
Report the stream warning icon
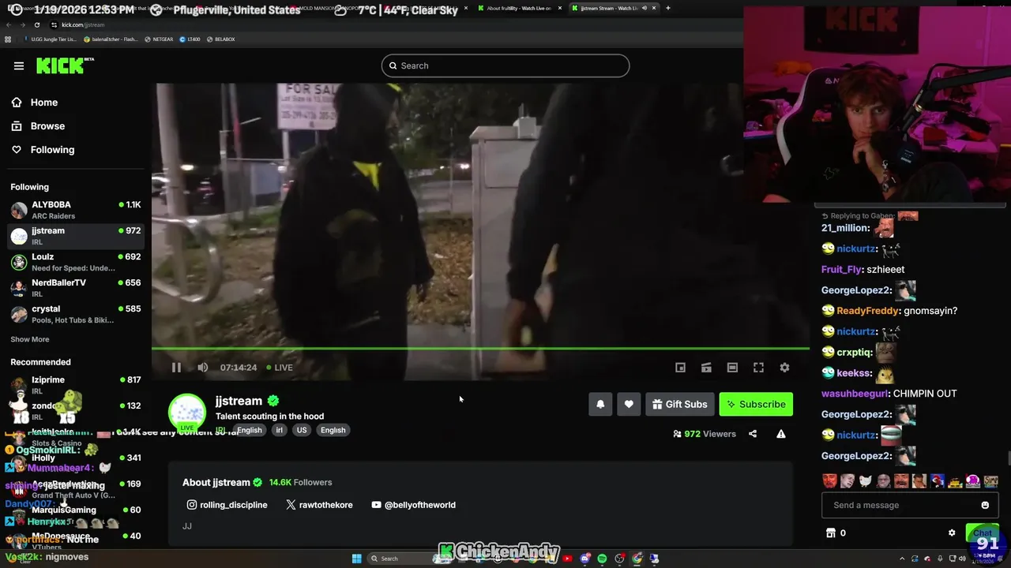(x=781, y=434)
